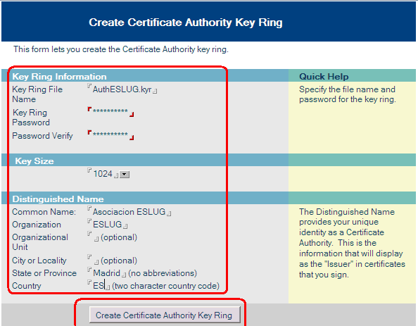Click the 'Specify the file name' help text

[348, 94]
